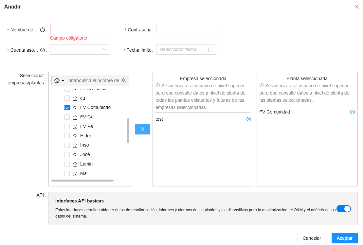The width and height of the screenshot is (363, 245).
Task: Click the Cancelar button
Action: pos(312,238)
